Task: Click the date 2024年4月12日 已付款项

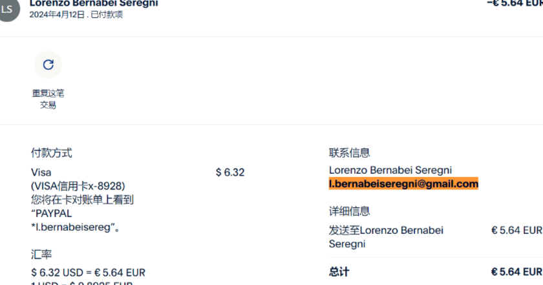Action: pos(76,15)
